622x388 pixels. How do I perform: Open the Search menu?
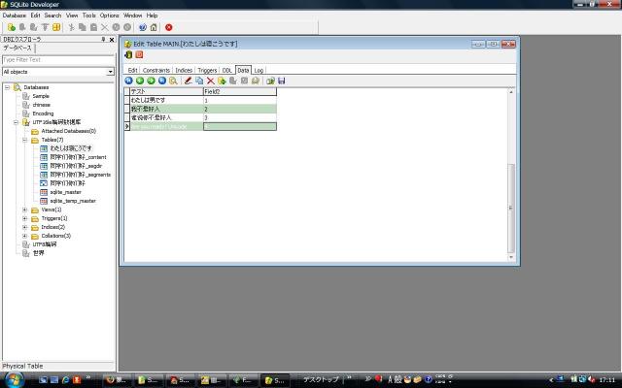(x=52, y=16)
